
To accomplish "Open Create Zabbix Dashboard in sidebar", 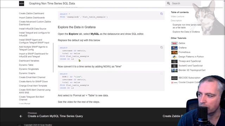I will click(x=31, y=13).
